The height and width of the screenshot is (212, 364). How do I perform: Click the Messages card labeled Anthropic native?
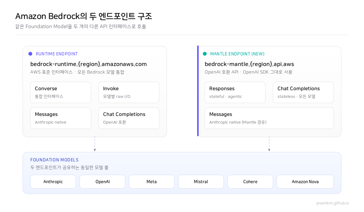61,118
